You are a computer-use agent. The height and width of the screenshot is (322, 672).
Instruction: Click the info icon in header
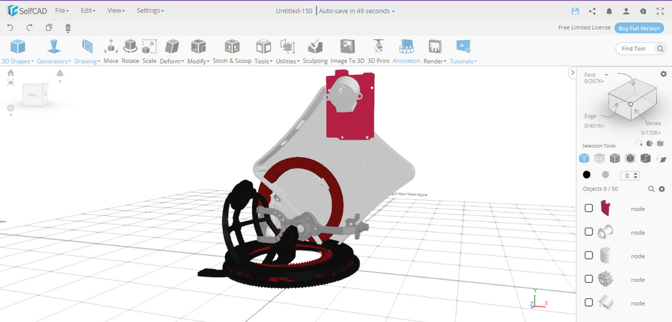pos(643,11)
